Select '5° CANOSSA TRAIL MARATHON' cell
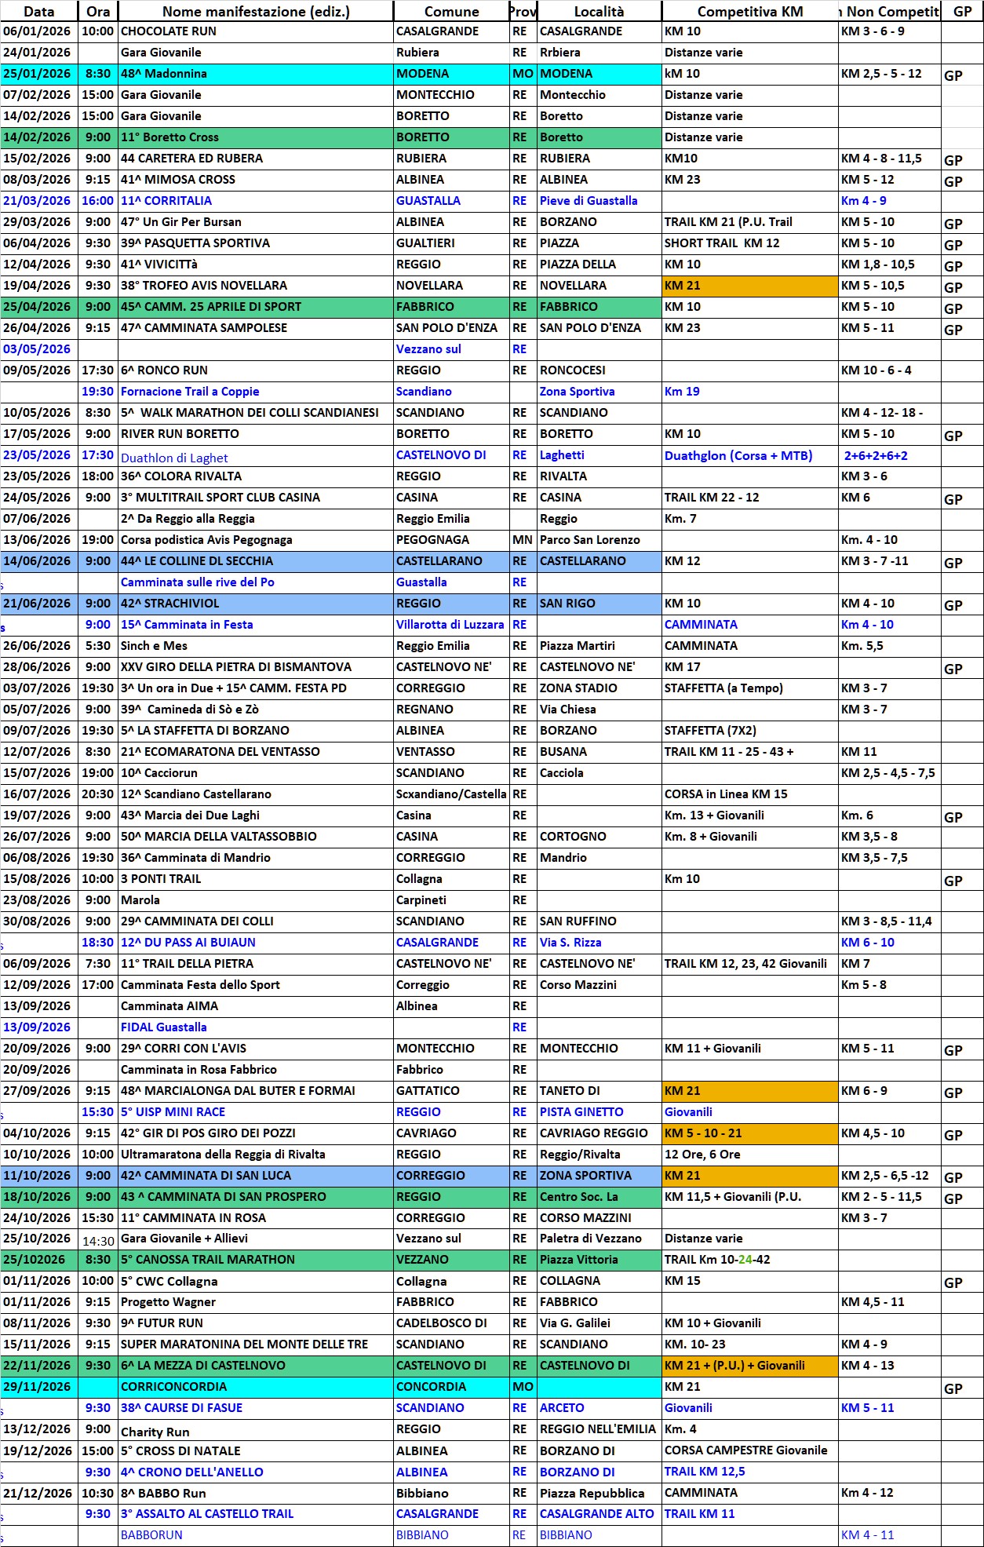Image resolution: width=984 pixels, height=1547 pixels. pyautogui.click(x=256, y=1260)
